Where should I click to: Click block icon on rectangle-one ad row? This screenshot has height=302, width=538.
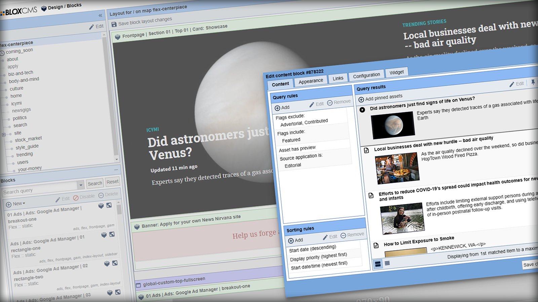click(104, 235)
